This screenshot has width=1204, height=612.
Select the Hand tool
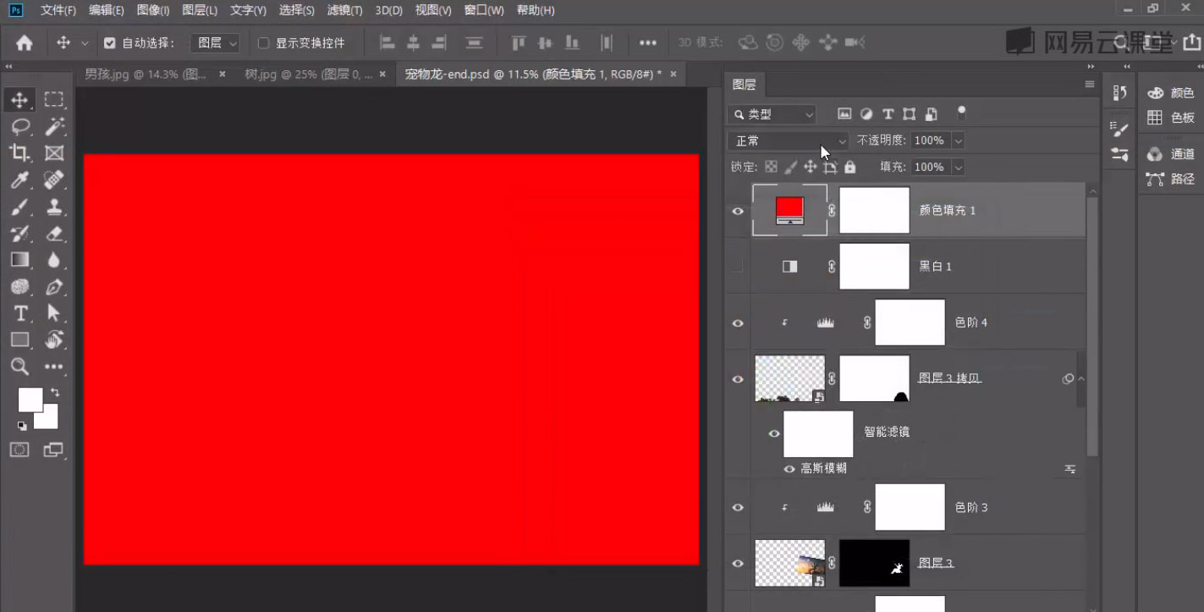(54, 340)
